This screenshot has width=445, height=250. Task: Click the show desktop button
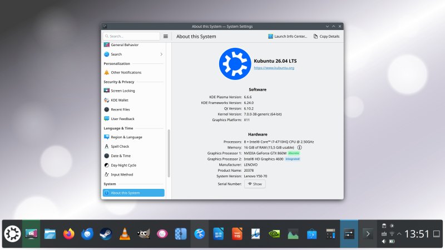pos(437,234)
